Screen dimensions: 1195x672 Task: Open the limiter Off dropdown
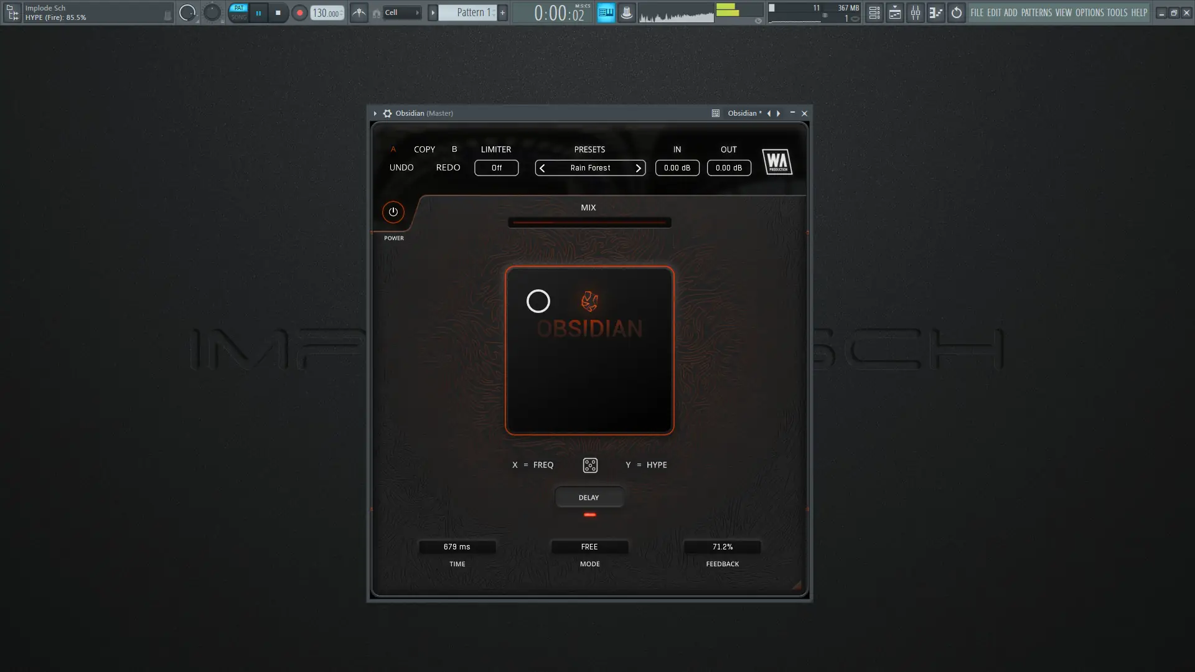496,168
